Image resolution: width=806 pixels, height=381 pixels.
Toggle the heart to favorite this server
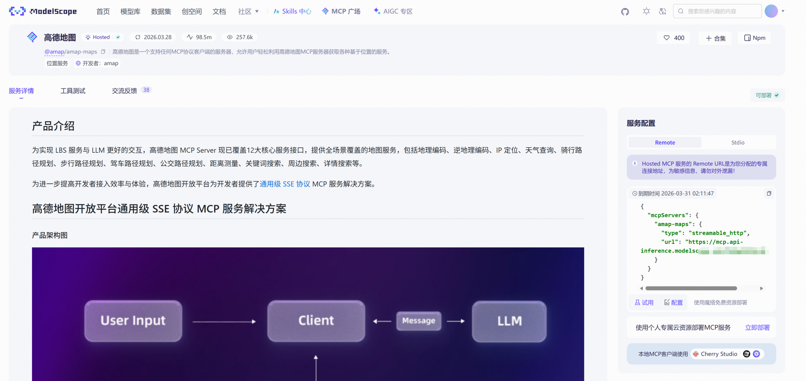[x=666, y=37]
